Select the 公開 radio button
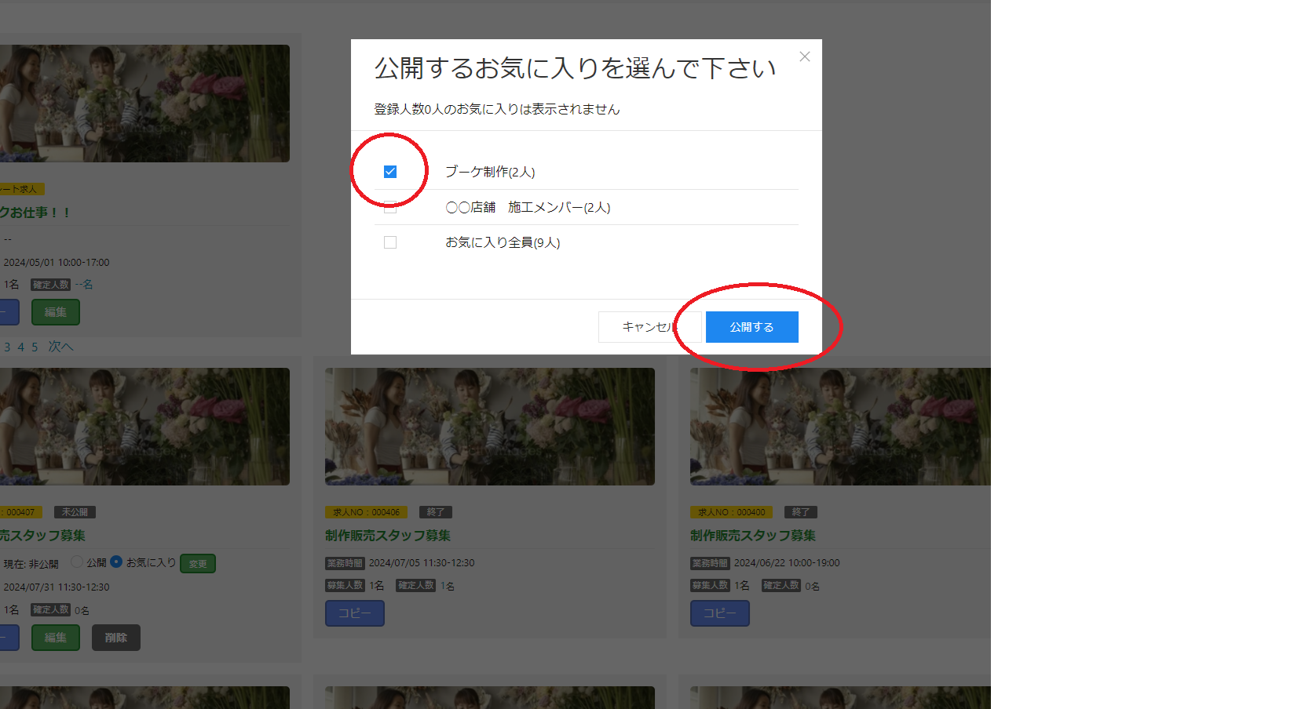The height and width of the screenshot is (709, 1294). 76,562
